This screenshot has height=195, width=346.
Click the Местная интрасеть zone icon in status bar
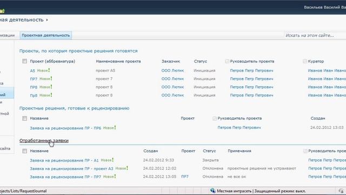(x=212, y=191)
